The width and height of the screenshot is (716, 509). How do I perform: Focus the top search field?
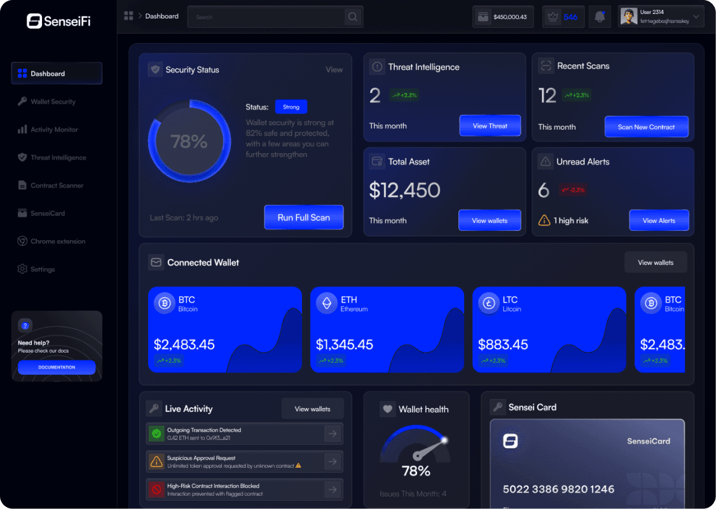275,17
